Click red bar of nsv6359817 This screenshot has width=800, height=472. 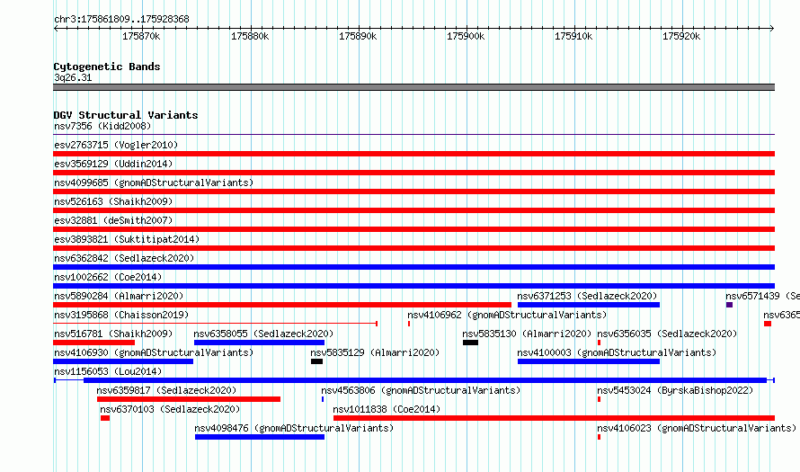point(189,399)
